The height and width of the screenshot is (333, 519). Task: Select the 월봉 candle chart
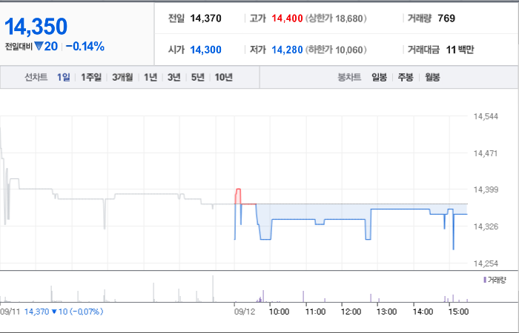(432, 78)
